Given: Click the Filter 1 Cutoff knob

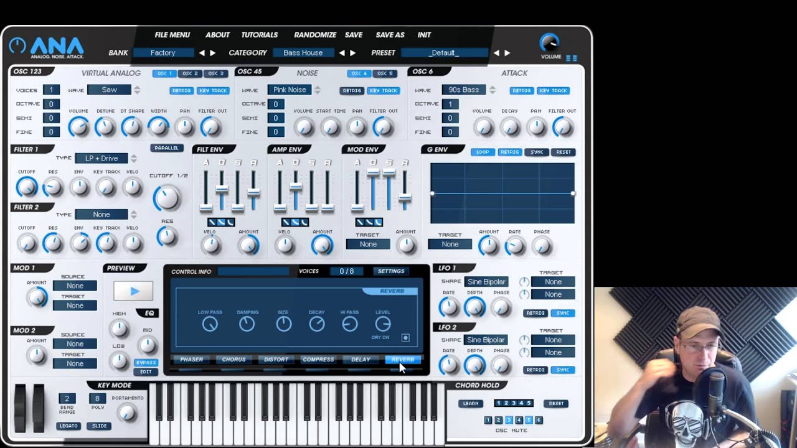Looking at the screenshot, I should coord(27,187).
